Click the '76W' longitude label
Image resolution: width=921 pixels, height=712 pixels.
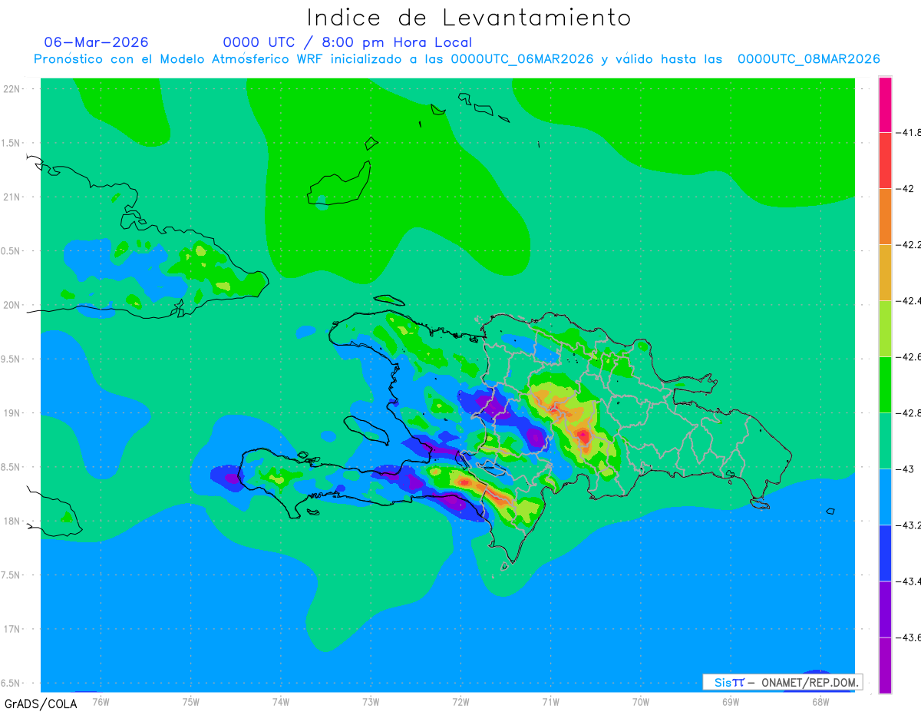(x=101, y=701)
